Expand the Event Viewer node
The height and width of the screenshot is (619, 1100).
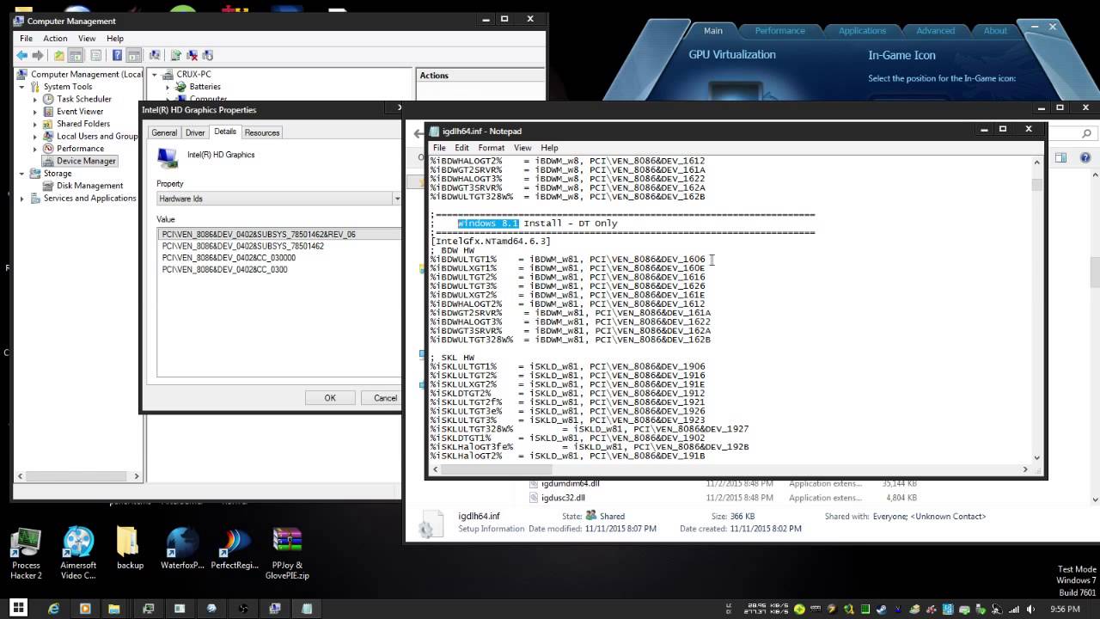35,112
